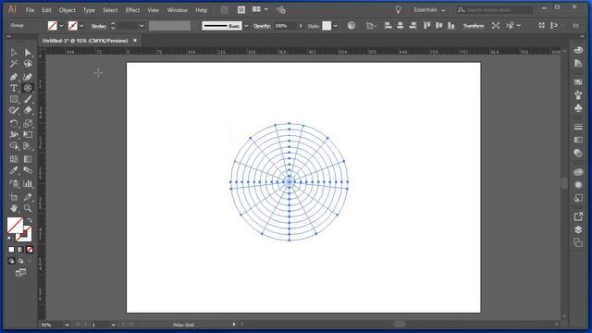Viewport: 592px width, 333px height.
Task: Click the Fill swatch in Tools panel
Action: [x=15, y=226]
